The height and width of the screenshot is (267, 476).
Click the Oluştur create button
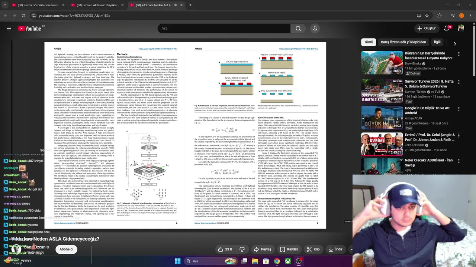click(x=426, y=29)
